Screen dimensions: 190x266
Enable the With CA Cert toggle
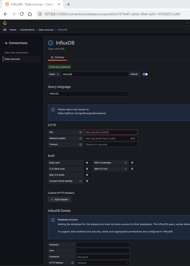[x=133, y=169]
